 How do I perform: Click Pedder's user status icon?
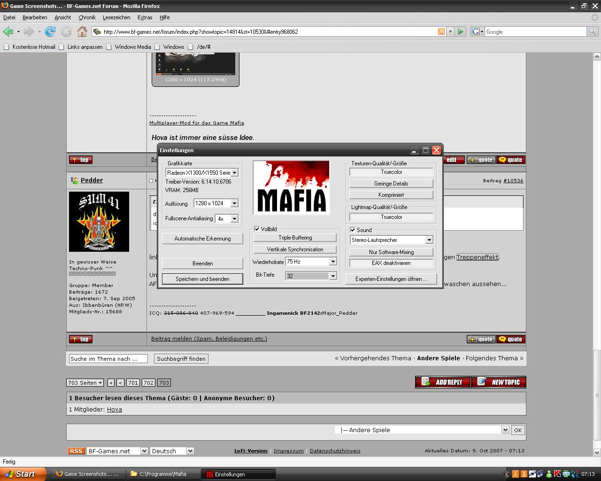tap(74, 180)
